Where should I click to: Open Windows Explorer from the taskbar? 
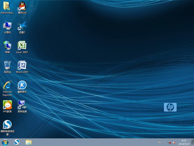point(29,142)
